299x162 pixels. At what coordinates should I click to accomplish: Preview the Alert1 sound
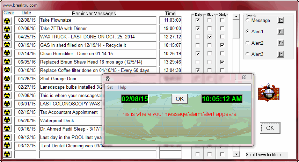281,32
